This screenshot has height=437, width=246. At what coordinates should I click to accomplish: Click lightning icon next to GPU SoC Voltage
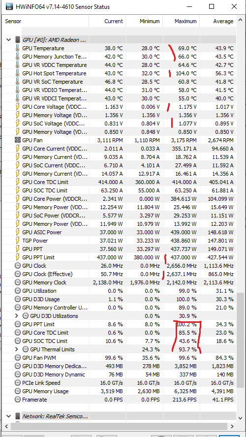tap(18, 124)
